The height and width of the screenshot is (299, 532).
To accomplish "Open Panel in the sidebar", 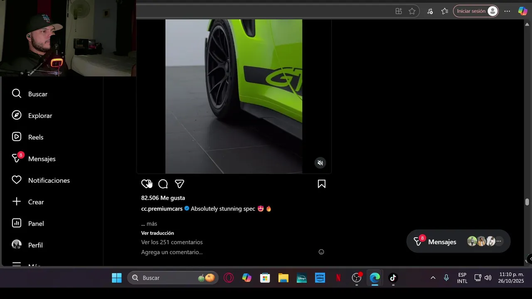I will coord(28,223).
